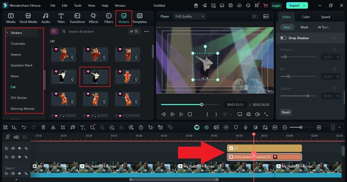Open Stock Media library

pos(28,18)
